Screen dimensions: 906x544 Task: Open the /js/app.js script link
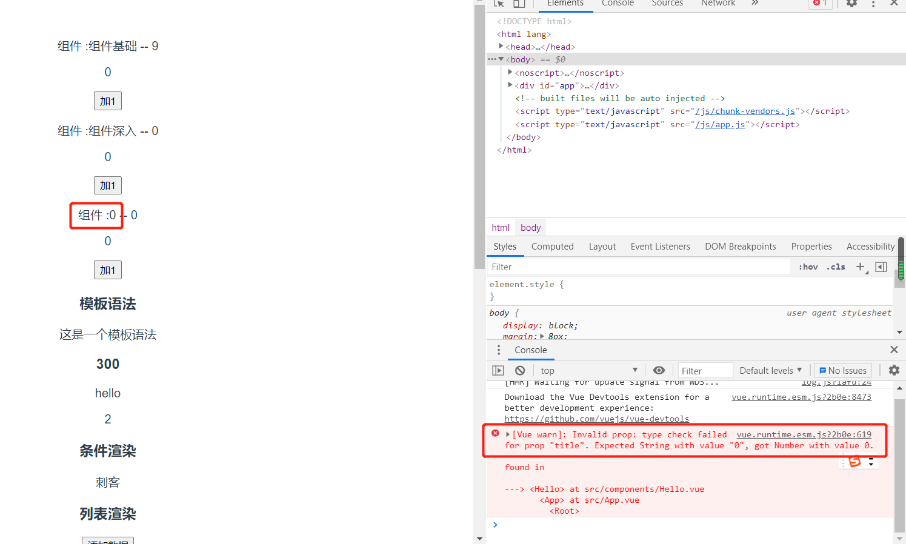click(x=720, y=124)
